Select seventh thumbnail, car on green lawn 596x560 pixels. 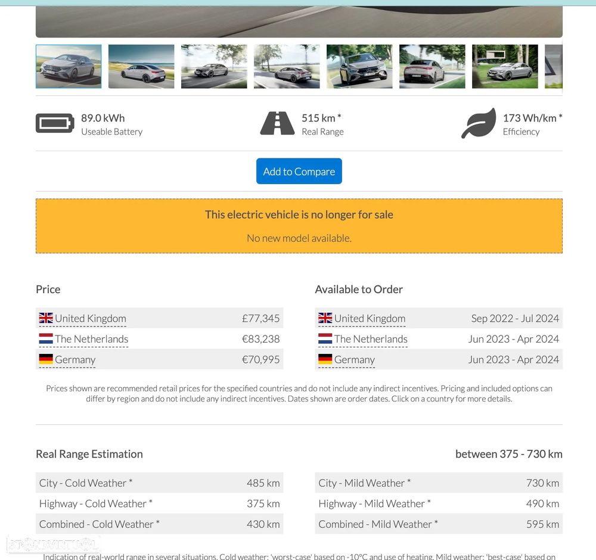pos(505,67)
